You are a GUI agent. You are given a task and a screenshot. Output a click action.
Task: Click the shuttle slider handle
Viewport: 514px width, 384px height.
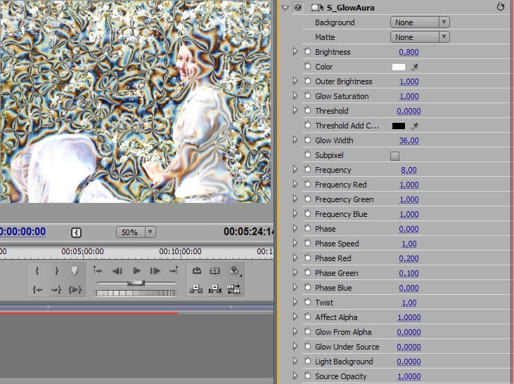pos(136,282)
